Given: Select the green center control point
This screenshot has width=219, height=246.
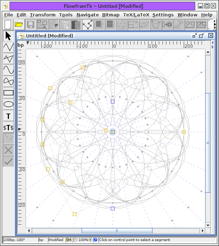Looking at the screenshot, I should 113,132.
